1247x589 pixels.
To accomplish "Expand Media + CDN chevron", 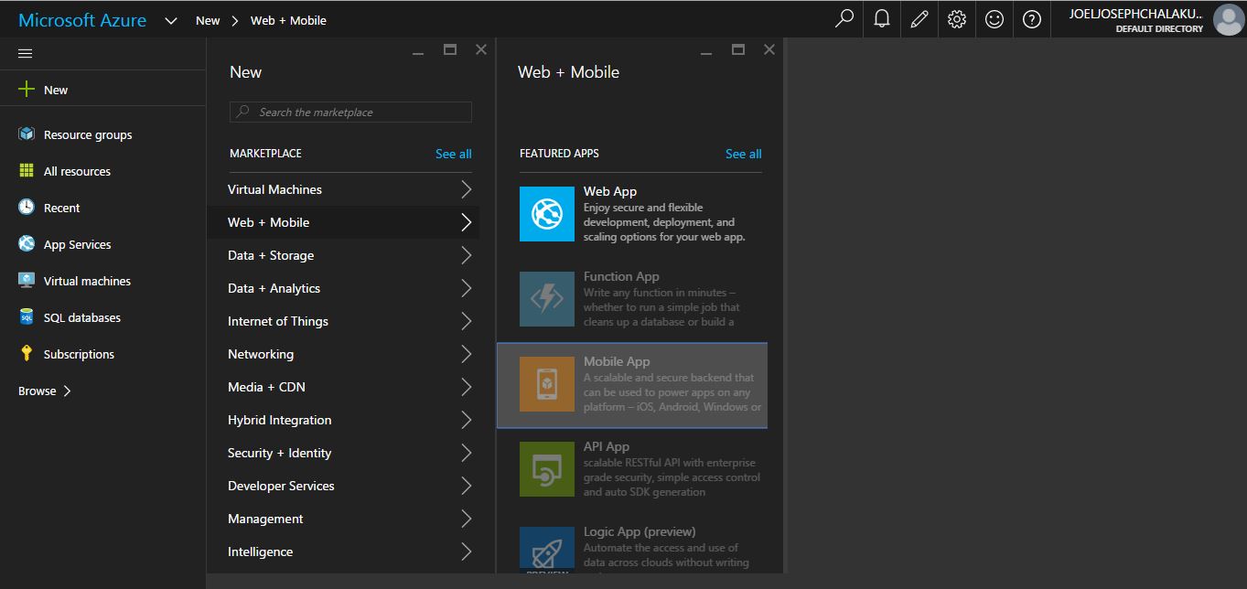I will pyautogui.click(x=467, y=387).
